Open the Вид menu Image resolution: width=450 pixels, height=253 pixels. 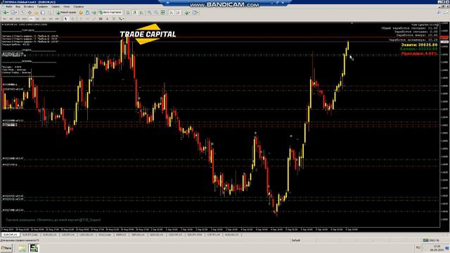click(x=18, y=6)
